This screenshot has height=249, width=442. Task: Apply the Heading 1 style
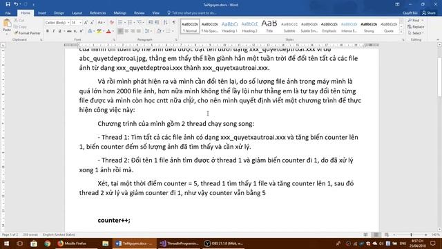tap(230, 26)
